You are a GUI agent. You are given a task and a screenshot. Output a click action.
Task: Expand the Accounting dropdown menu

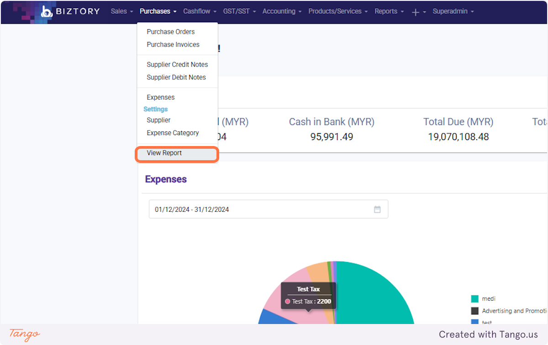[282, 11]
